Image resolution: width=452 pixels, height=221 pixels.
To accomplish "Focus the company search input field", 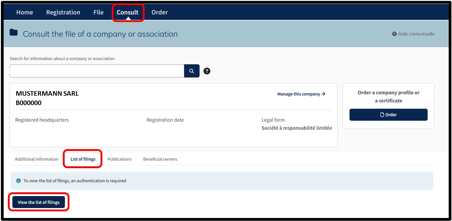I will [x=97, y=71].
